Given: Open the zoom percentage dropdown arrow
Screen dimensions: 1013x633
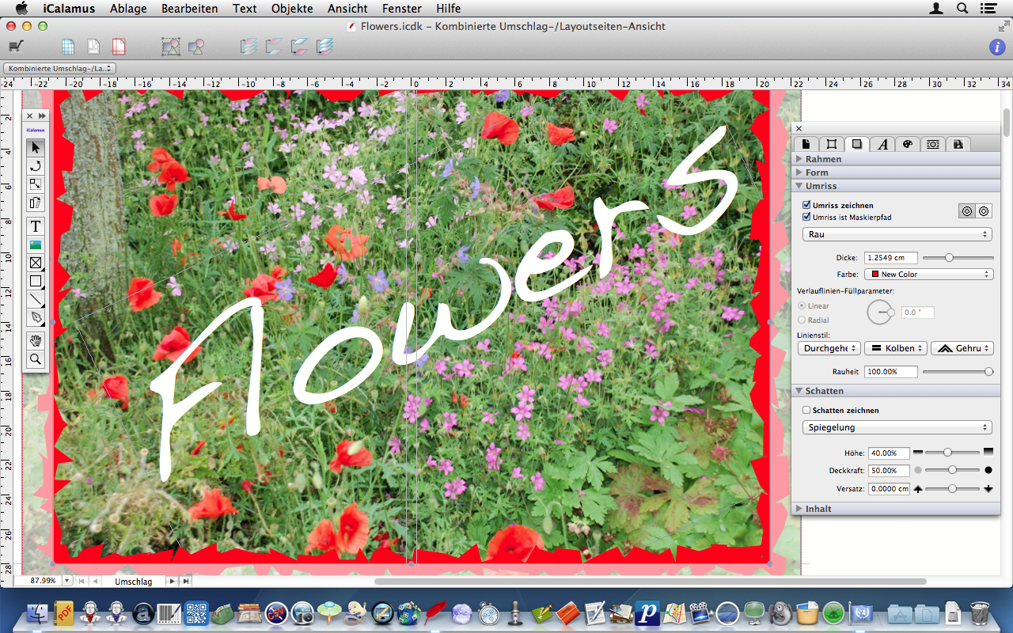Looking at the screenshot, I should [66, 581].
